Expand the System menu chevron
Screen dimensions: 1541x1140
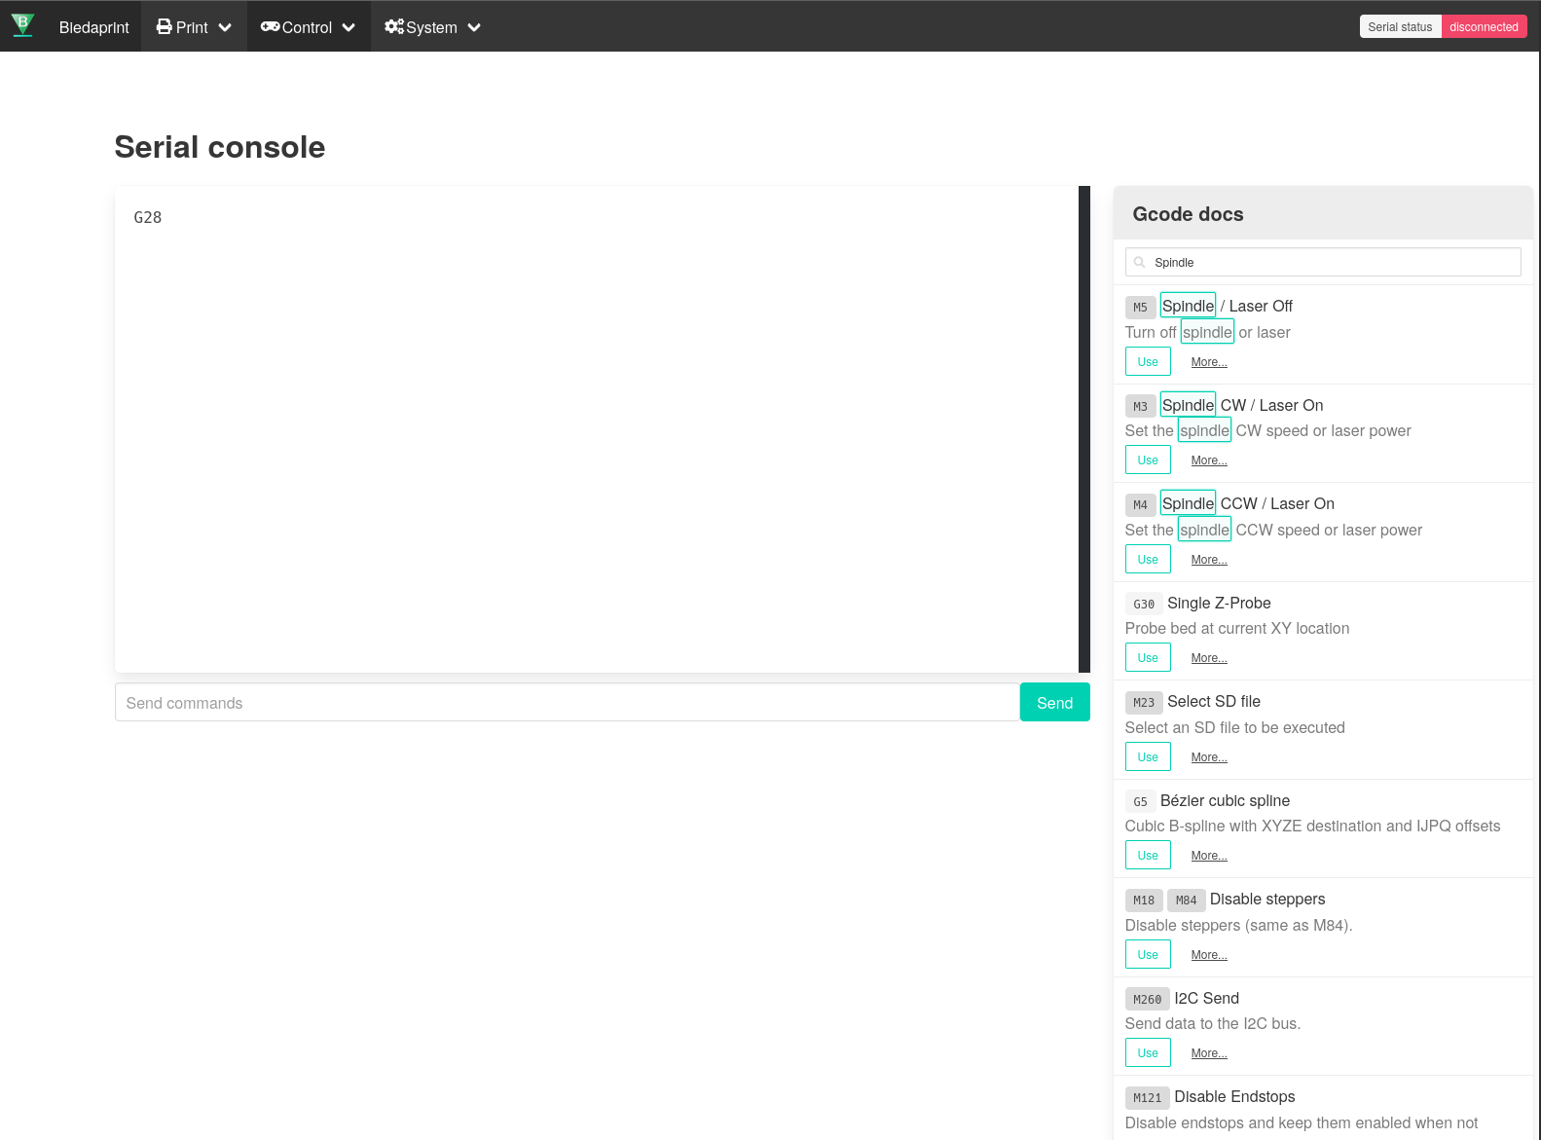click(474, 28)
